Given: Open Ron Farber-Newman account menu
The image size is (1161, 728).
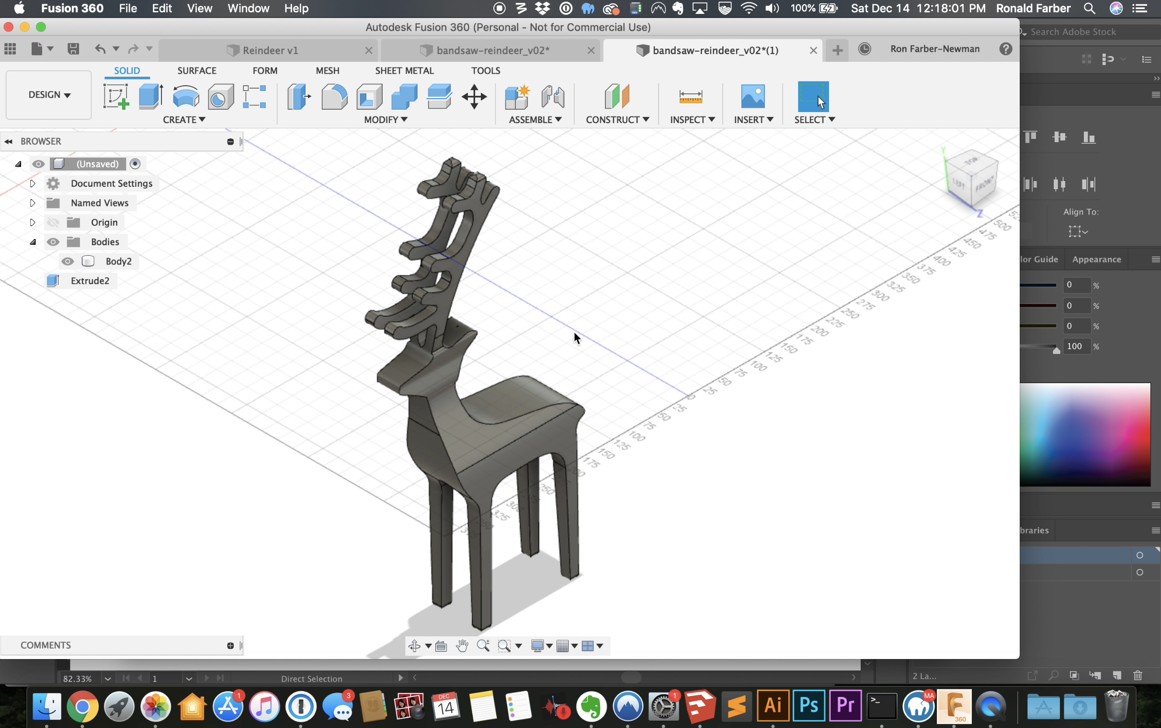Looking at the screenshot, I should pos(935,49).
